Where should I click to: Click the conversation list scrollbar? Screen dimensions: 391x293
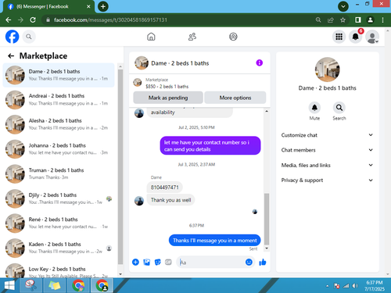click(120, 166)
